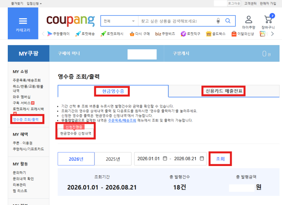Click the Coupang logo
Viewport: 282px width, 205px height.
tap(70, 21)
